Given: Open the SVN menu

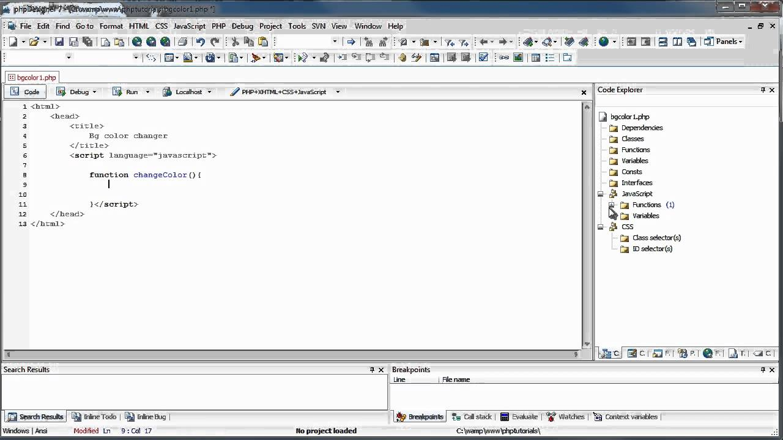Looking at the screenshot, I should coord(318,26).
